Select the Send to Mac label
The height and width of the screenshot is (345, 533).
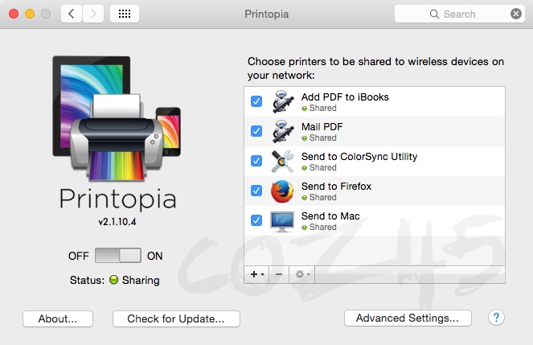[330, 216]
